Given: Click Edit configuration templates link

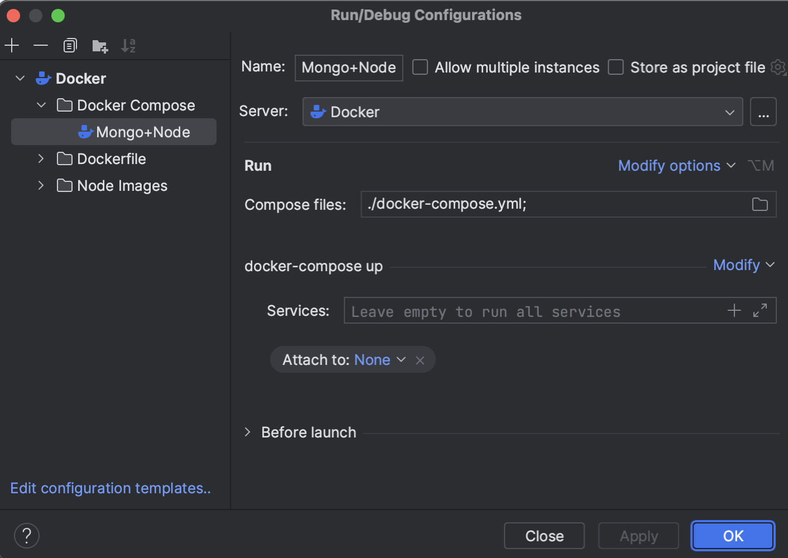Looking at the screenshot, I should [x=110, y=488].
